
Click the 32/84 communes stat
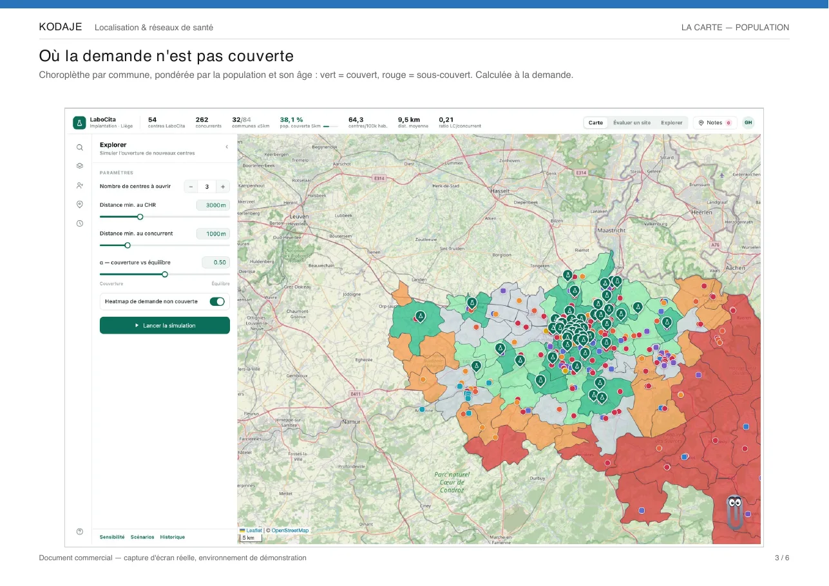pos(251,122)
